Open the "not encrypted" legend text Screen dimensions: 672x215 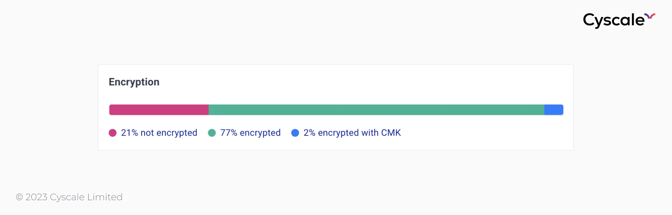click(169, 133)
